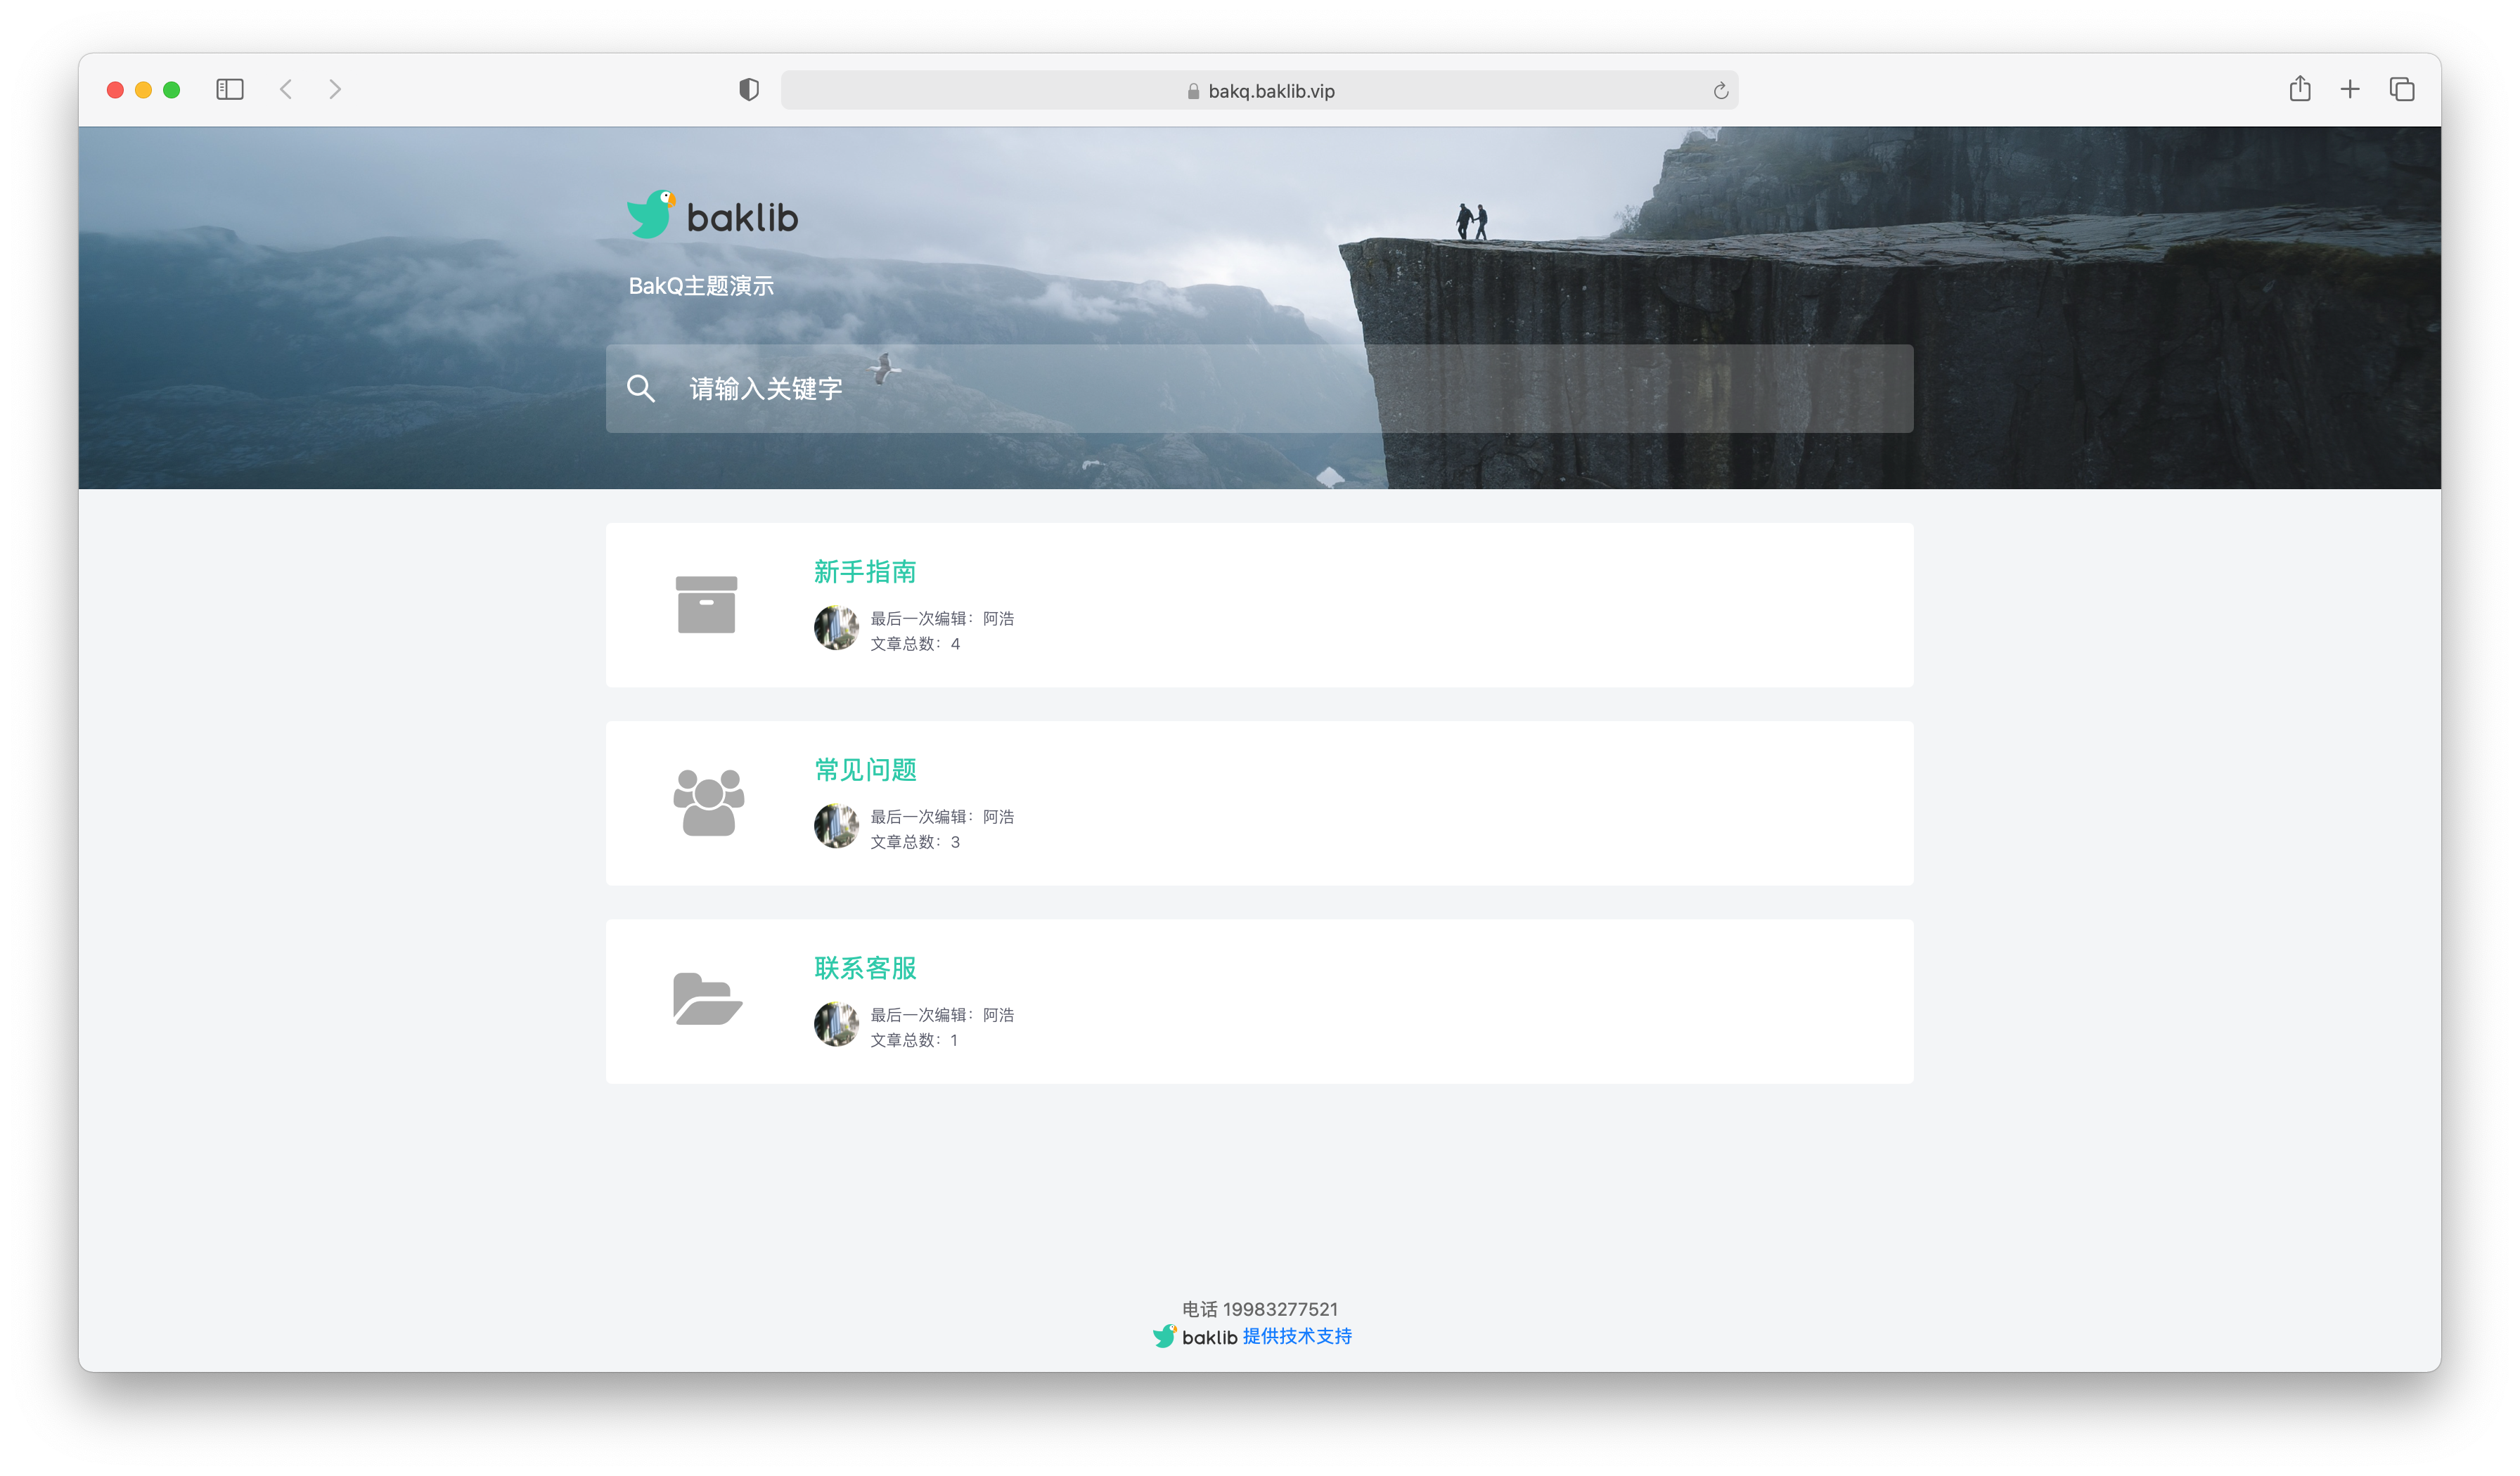Open a new tab with plus icon

pos(2350,90)
